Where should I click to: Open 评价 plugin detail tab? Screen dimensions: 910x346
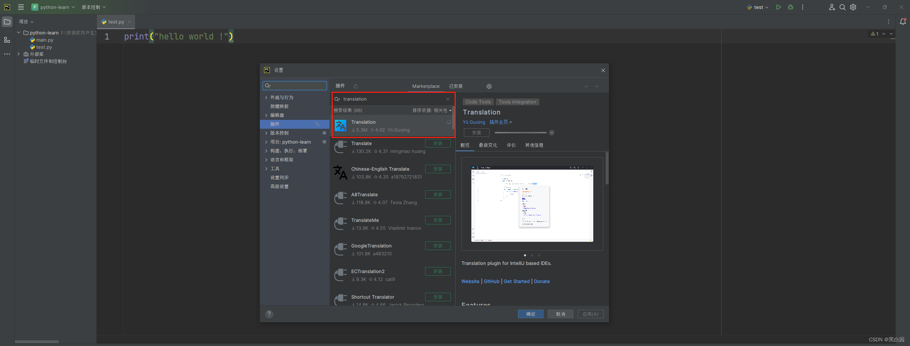(x=511, y=145)
